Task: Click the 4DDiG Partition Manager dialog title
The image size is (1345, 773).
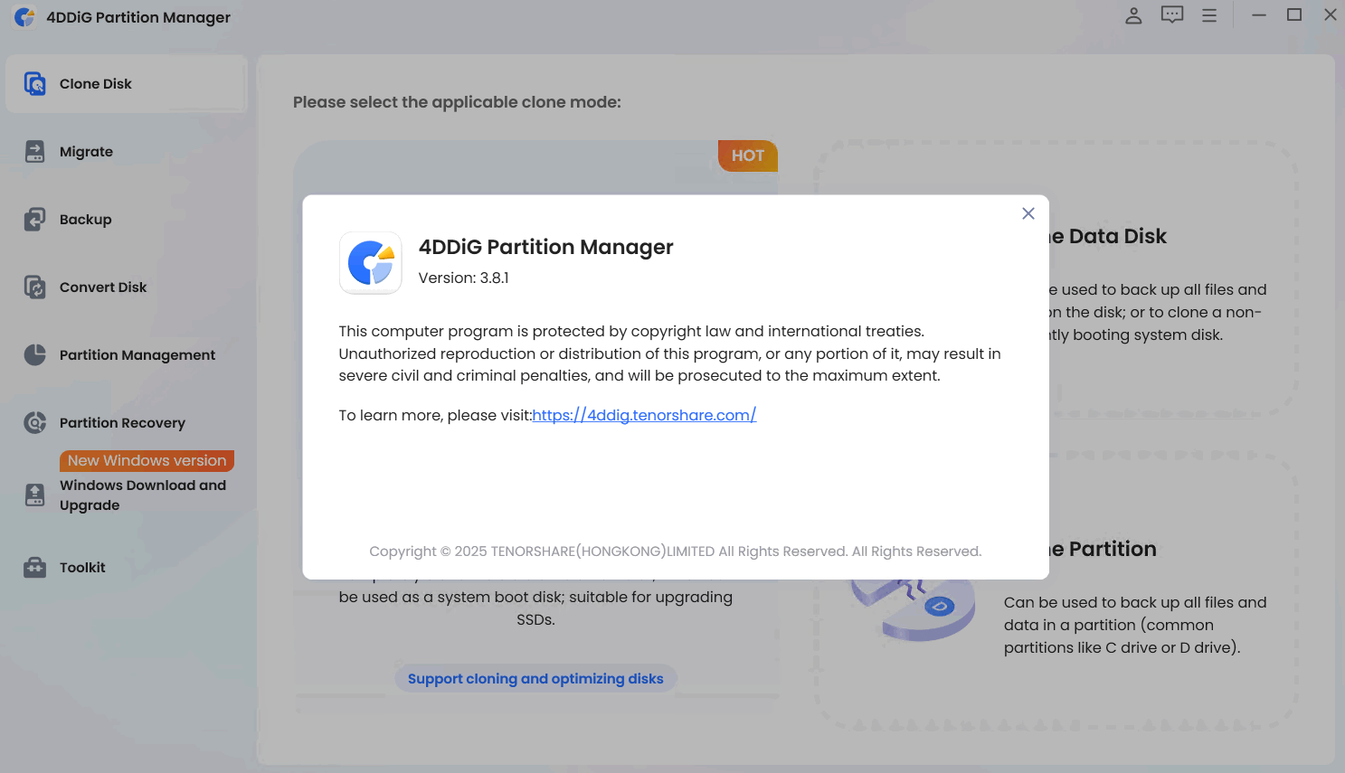Action: click(546, 247)
